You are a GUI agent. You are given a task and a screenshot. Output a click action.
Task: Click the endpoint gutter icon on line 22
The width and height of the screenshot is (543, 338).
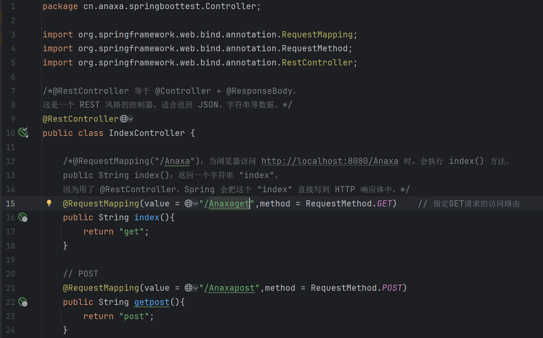click(23, 302)
